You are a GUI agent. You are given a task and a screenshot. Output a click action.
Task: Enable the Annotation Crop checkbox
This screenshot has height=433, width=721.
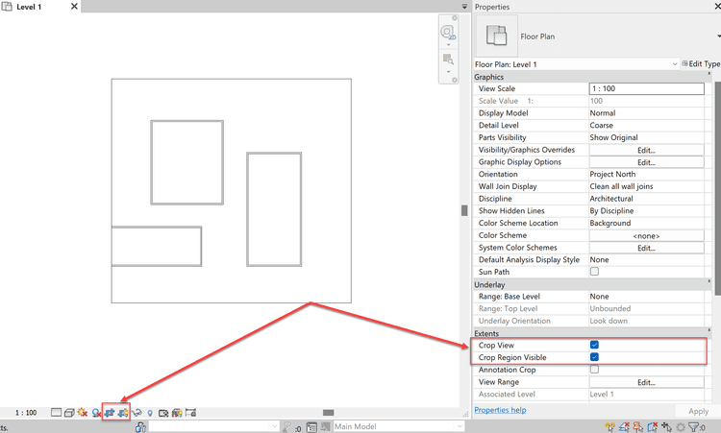[594, 370]
